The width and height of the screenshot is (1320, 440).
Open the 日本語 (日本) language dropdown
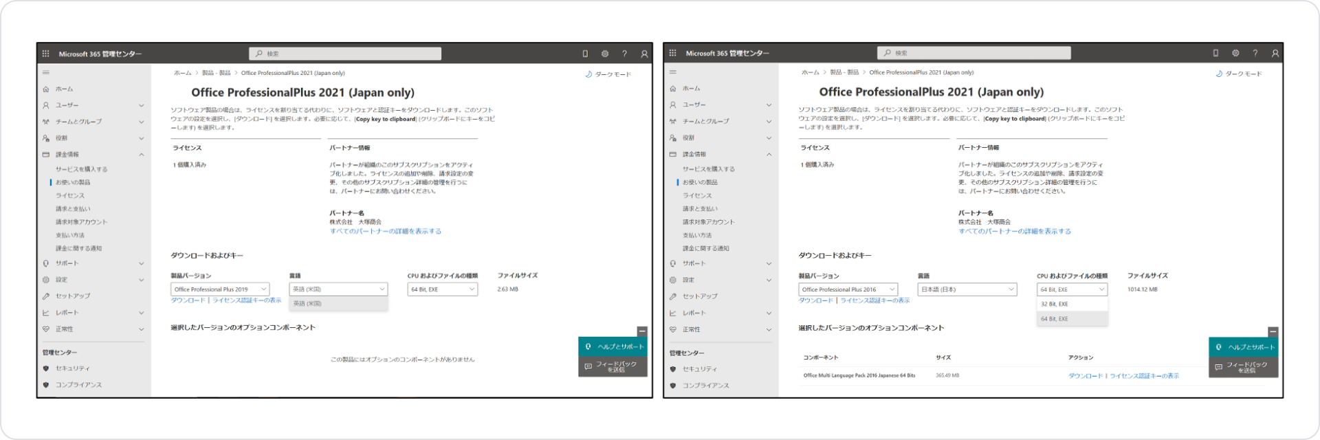967,289
